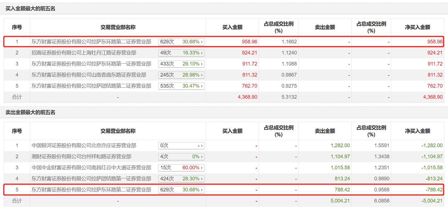Expand the 49次 16.33% stats box
This screenshot has width=448, height=209.
pyautogui.click(x=181, y=53)
